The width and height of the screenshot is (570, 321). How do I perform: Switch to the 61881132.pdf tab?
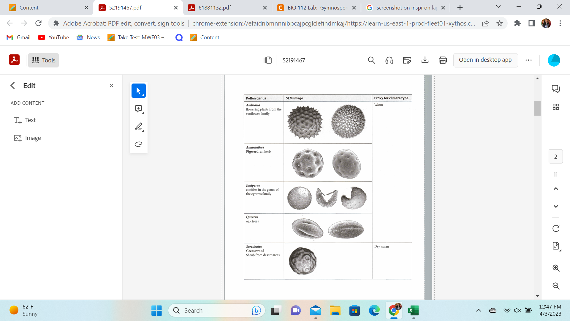pos(215,8)
